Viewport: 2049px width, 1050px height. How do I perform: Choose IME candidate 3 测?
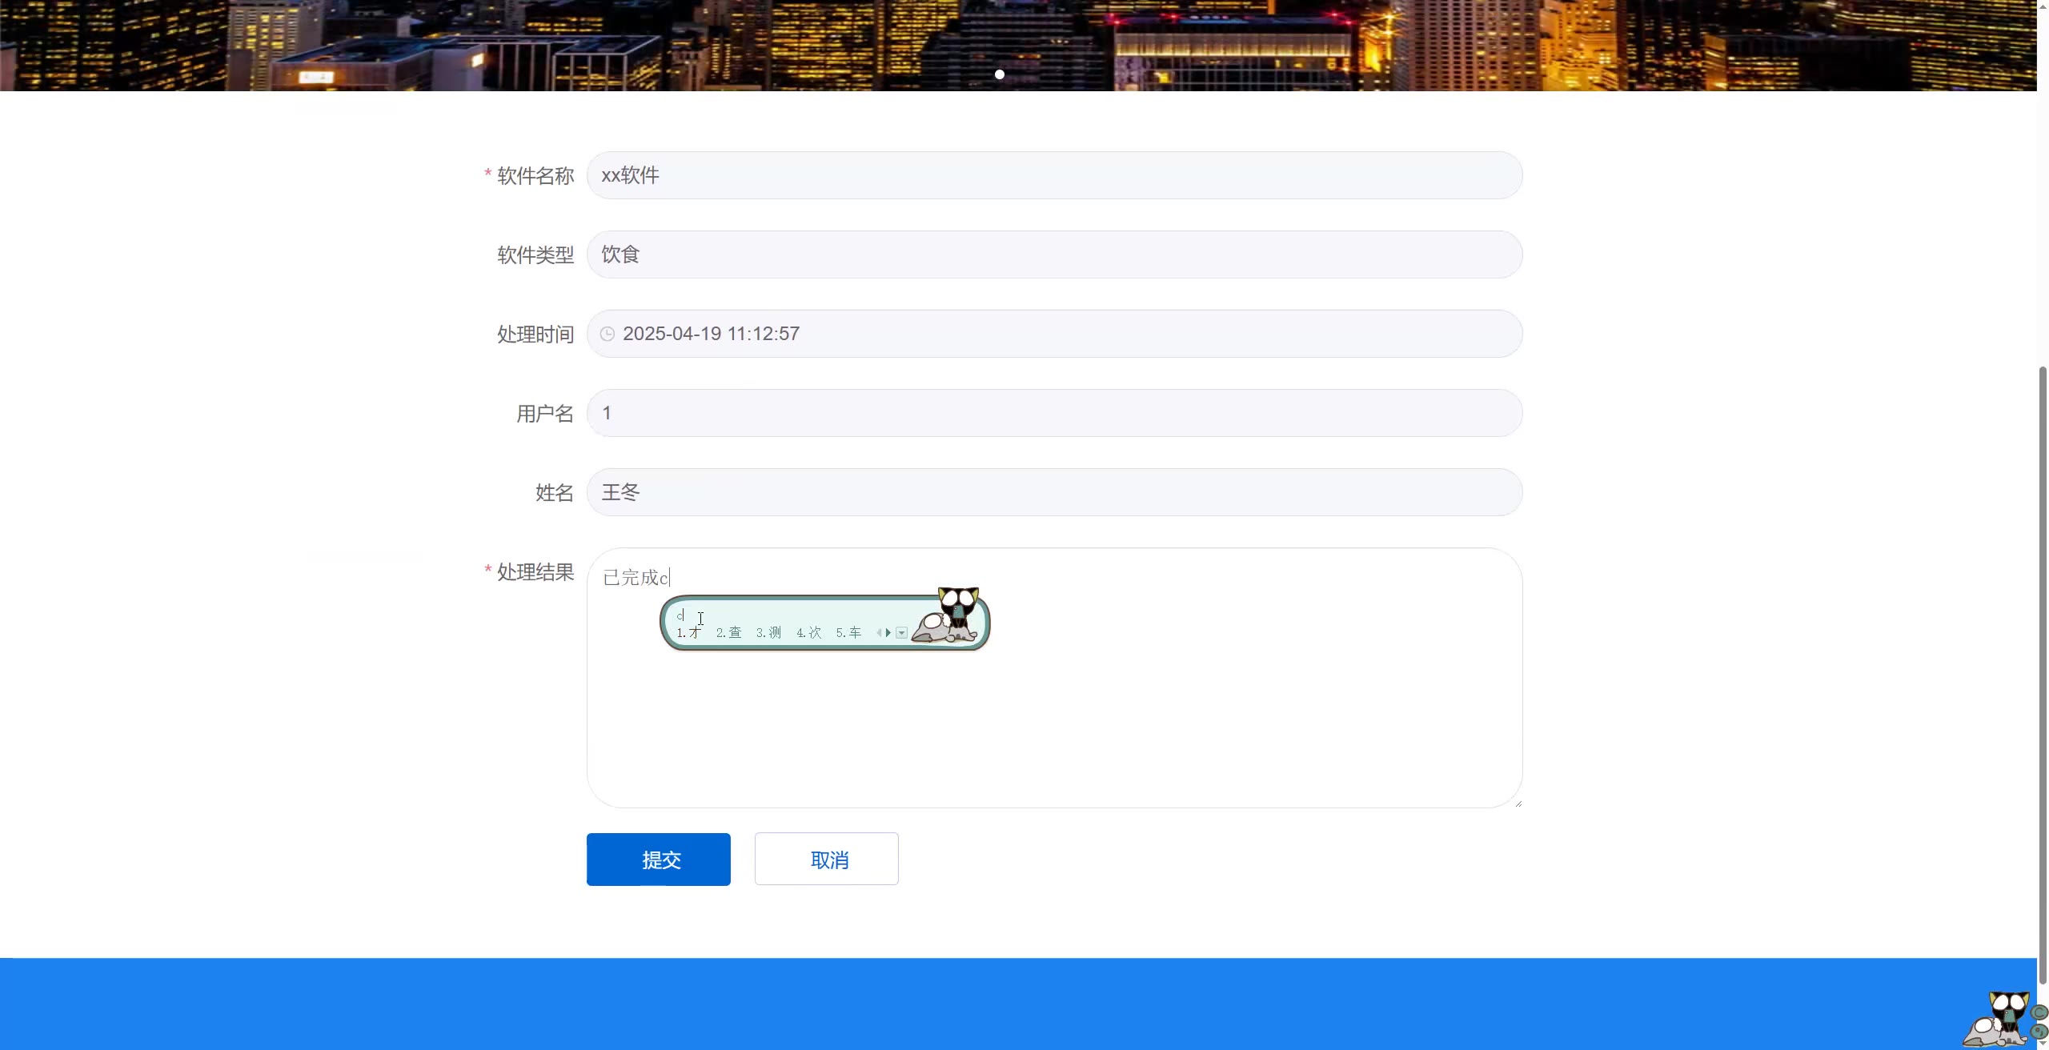(x=768, y=632)
